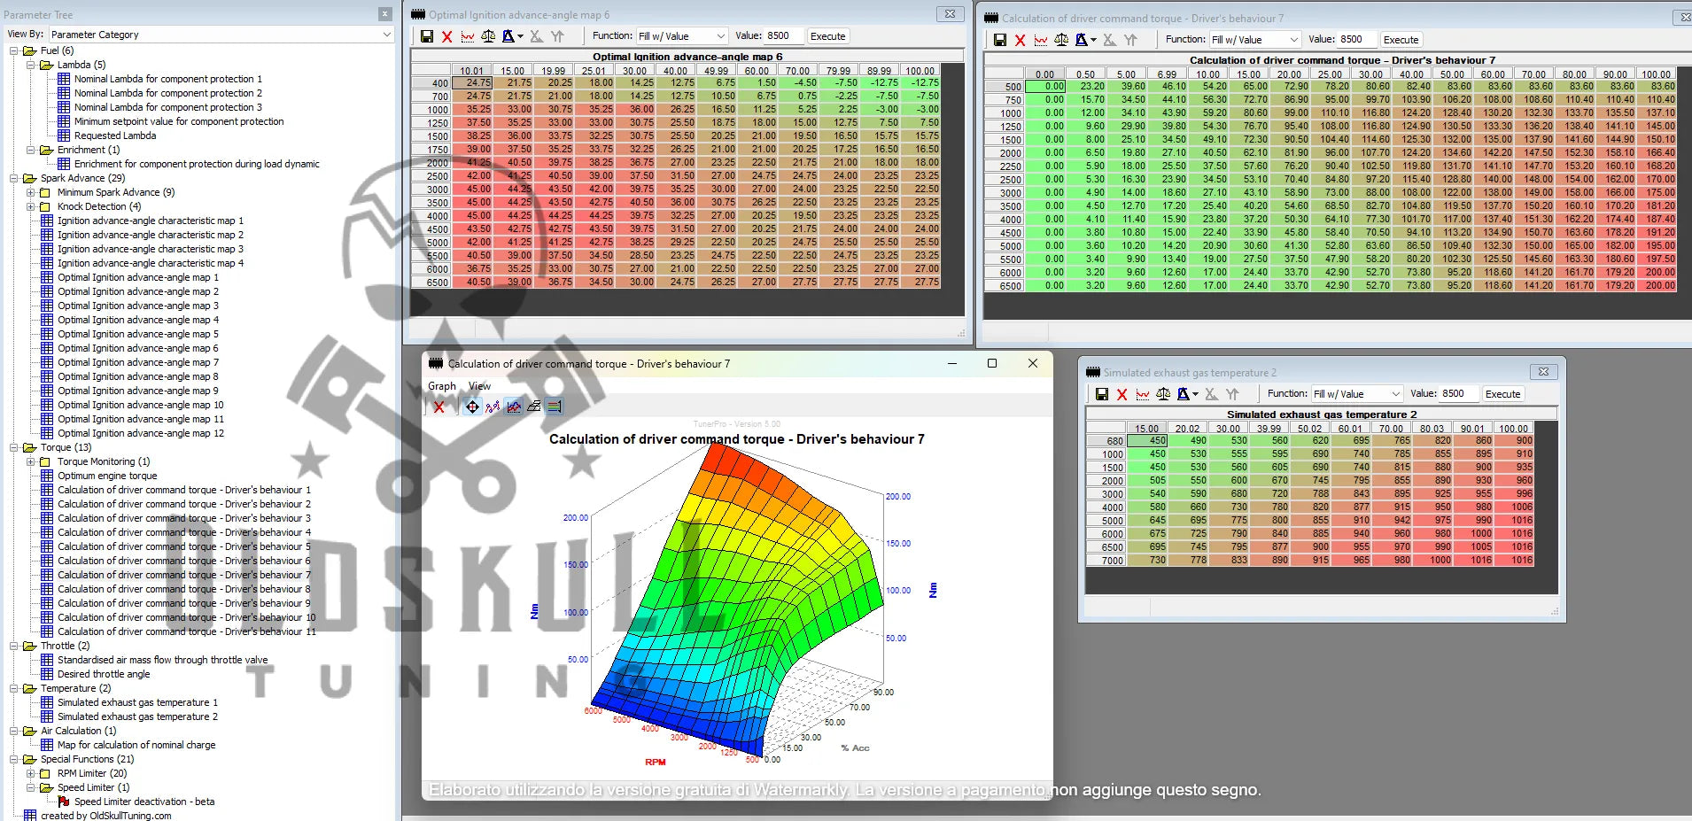Collapse the Spark Advance folder in tree
Viewport: 1692px width, 821px height.
[x=15, y=178]
